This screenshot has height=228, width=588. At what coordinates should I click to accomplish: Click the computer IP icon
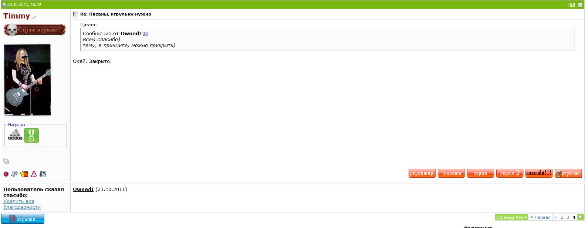click(x=43, y=174)
